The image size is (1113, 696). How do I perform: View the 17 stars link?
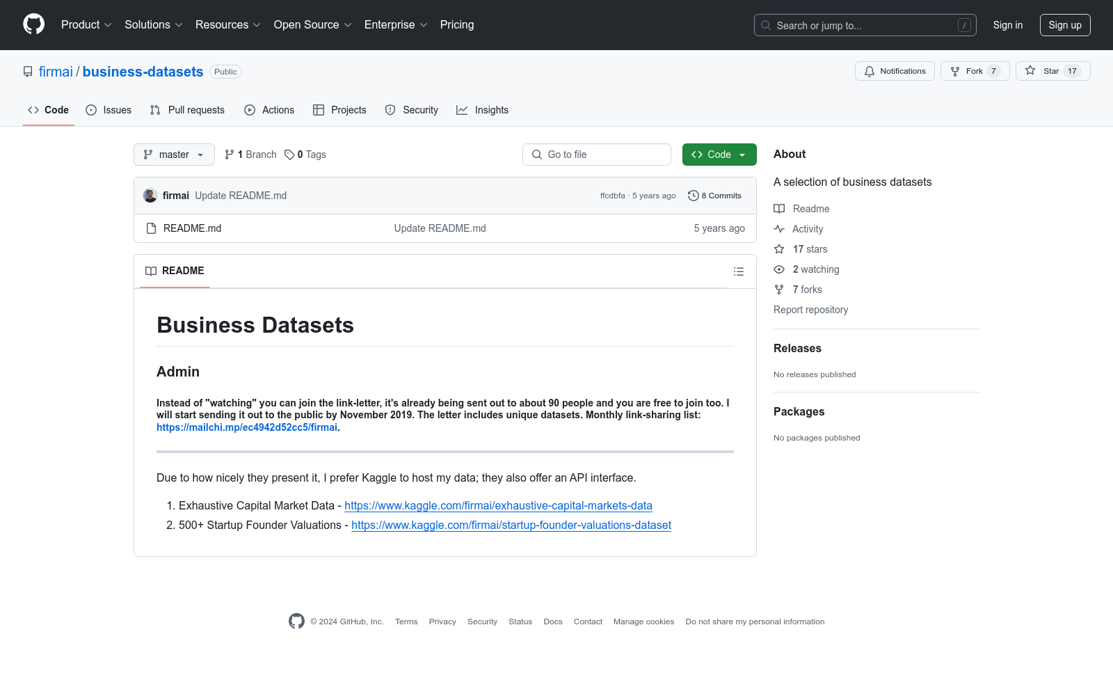pos(801,249)
